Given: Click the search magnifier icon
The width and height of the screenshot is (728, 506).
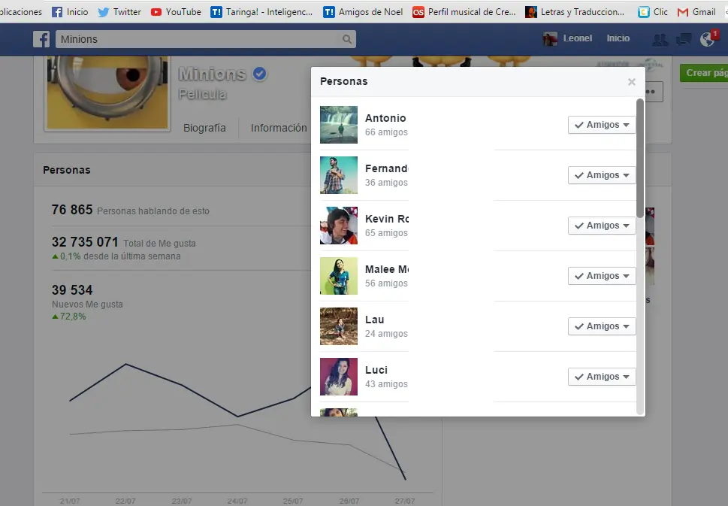Looking at the screenshot, I should coord(347,39).
